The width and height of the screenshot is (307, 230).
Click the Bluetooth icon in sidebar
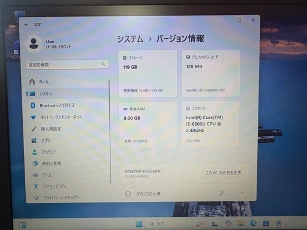[33, 105]
